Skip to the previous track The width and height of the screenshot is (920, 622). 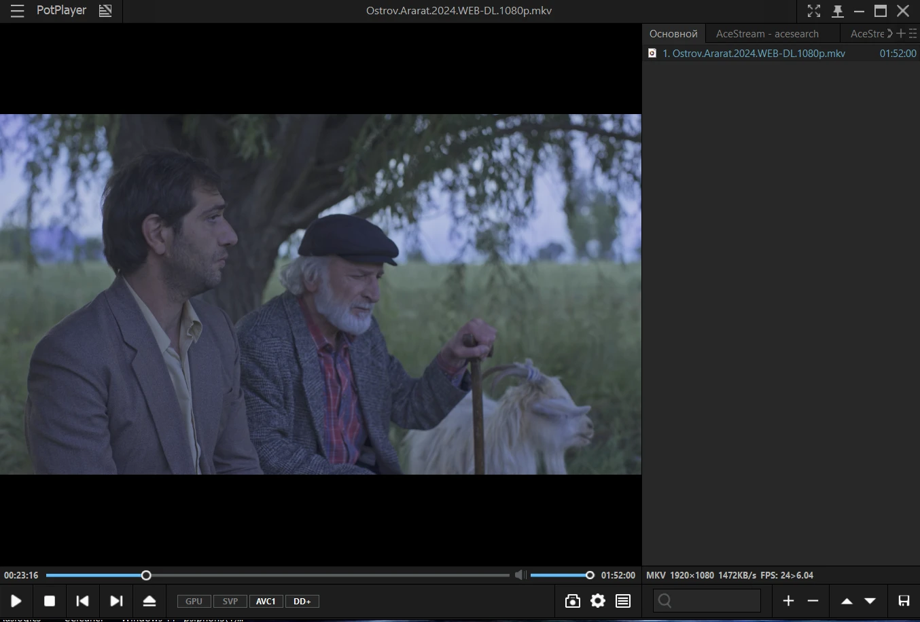pos(82,601)
